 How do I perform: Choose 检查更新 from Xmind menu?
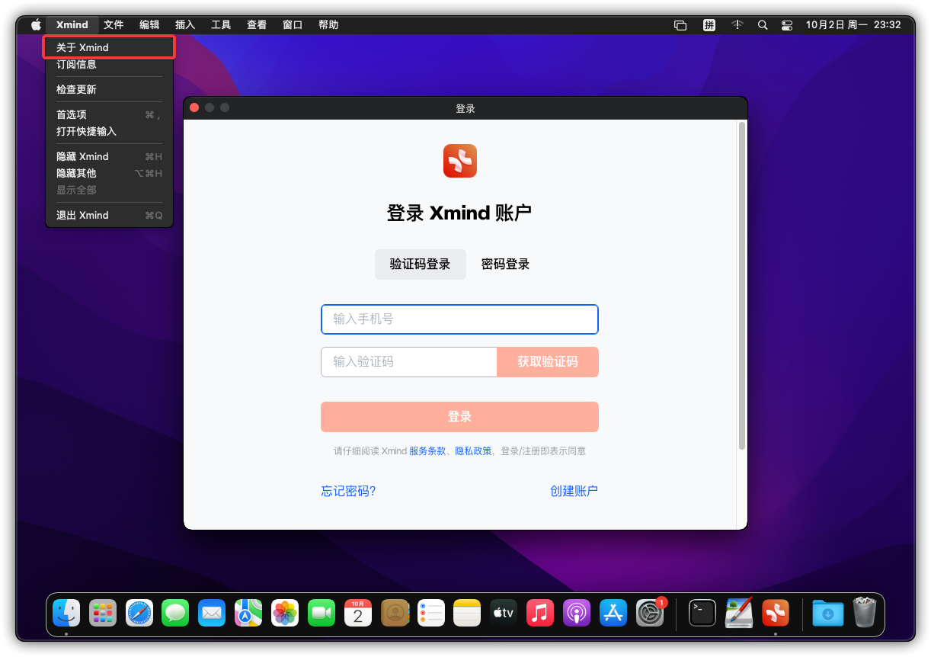point(76,89)
